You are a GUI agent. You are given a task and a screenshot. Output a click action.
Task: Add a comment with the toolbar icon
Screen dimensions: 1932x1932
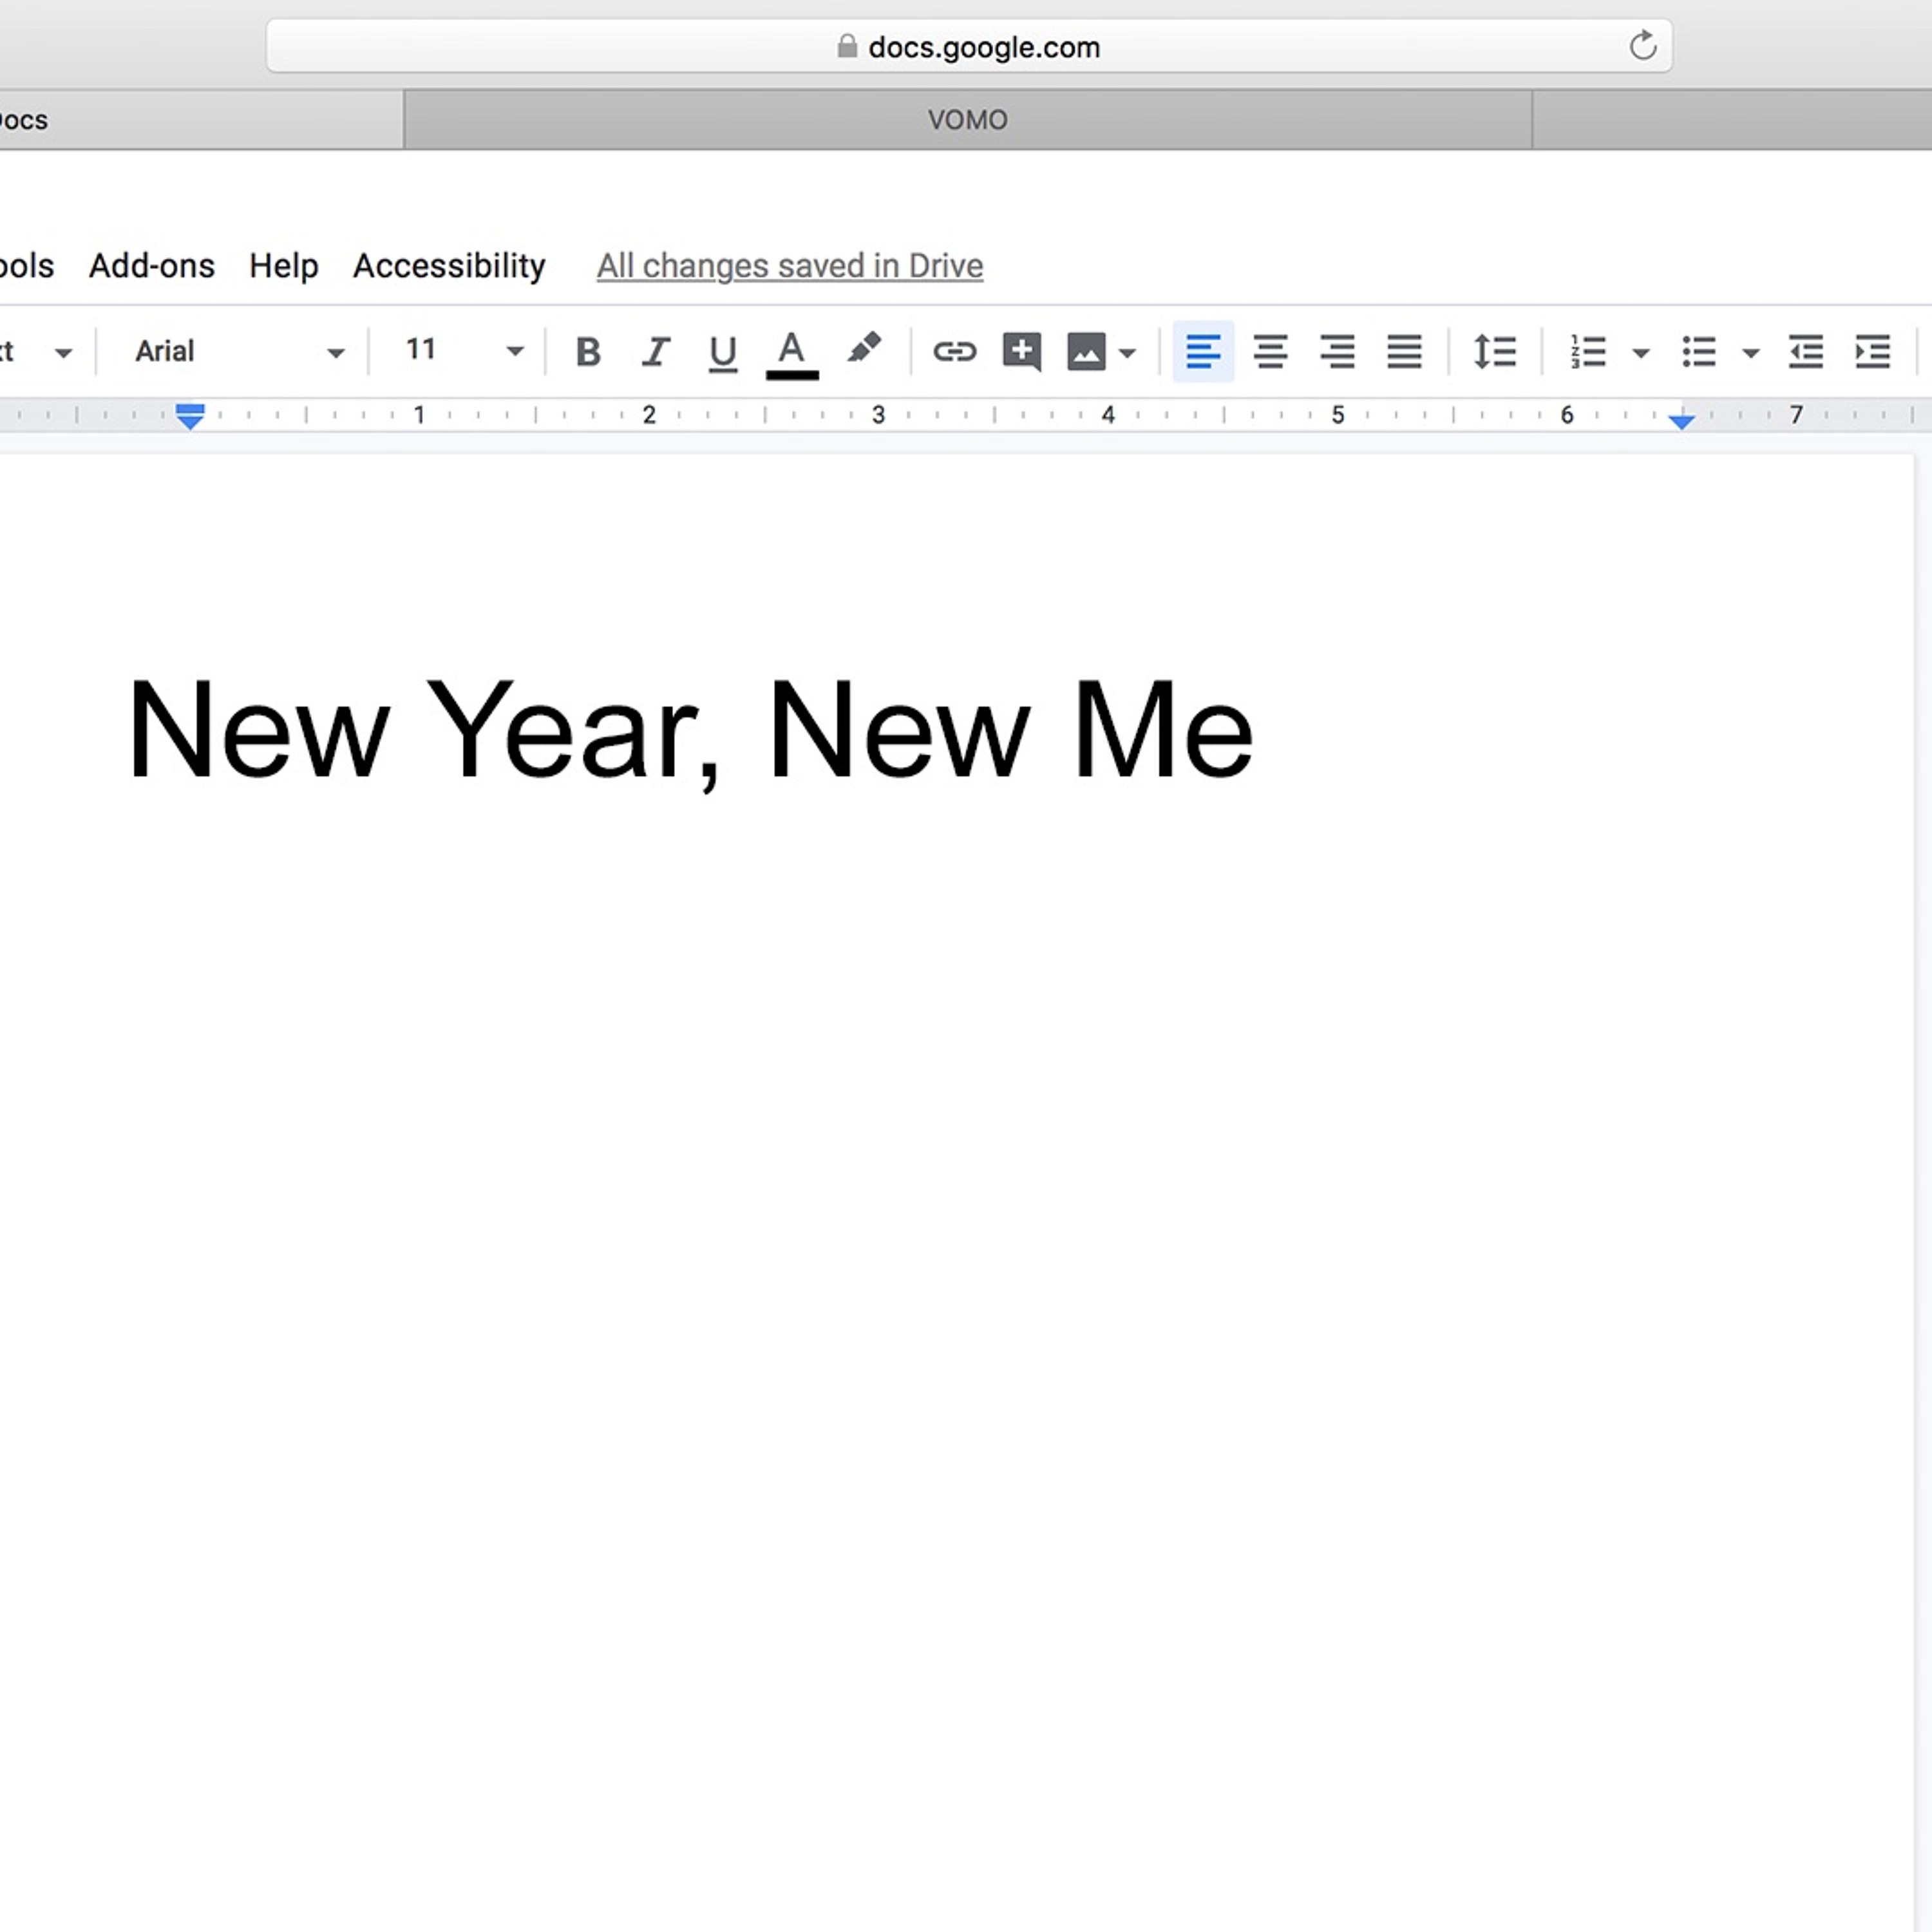point(1021,351)
